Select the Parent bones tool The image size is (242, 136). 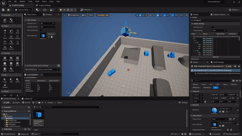point(5,37)
